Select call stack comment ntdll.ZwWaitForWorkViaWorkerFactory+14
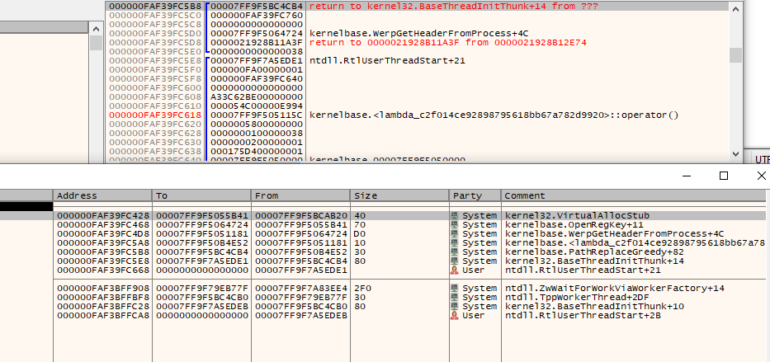Image resolution: width=770 pixels, height=362 pixels. 614,289
